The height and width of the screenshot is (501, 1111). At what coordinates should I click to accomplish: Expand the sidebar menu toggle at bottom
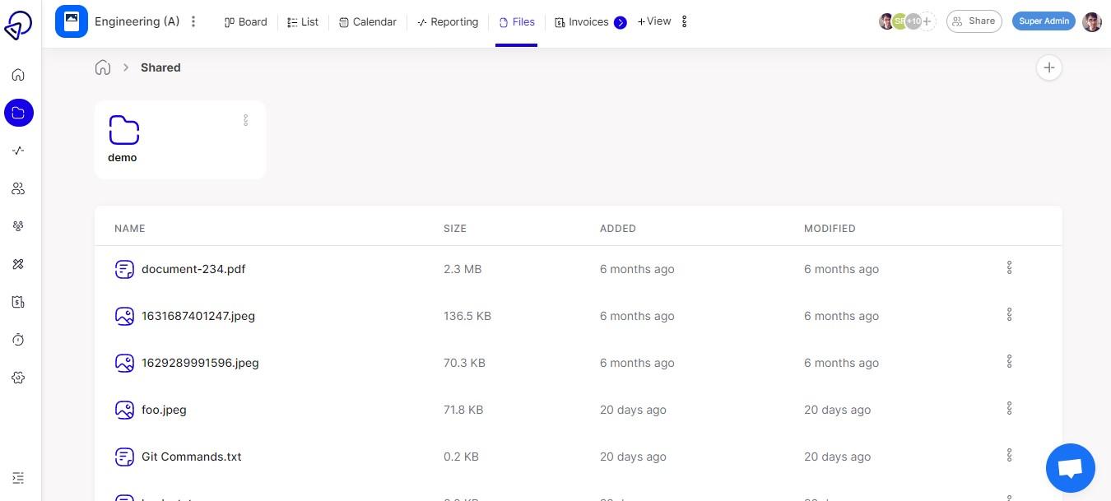point(18,478)
